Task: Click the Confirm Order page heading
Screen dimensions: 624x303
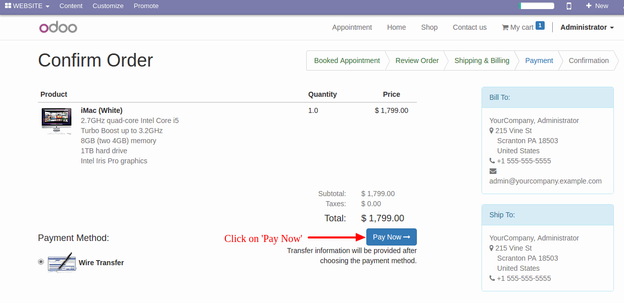Action: [x=95, y=60]
